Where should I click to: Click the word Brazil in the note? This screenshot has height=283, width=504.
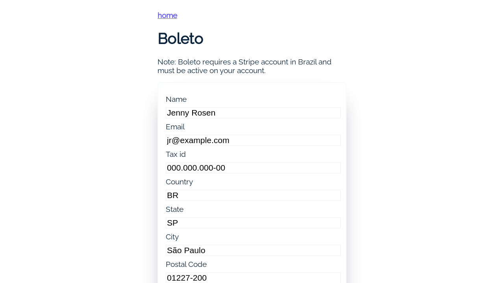pos(307,62)
